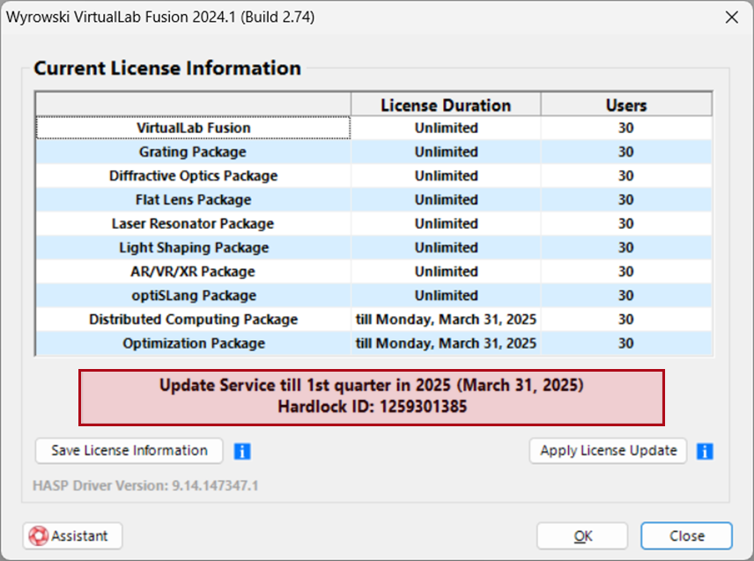Select the VirtualLab Fusion row name
The height and width of the screenshot is (561, 754).
[x=193, y=128]
